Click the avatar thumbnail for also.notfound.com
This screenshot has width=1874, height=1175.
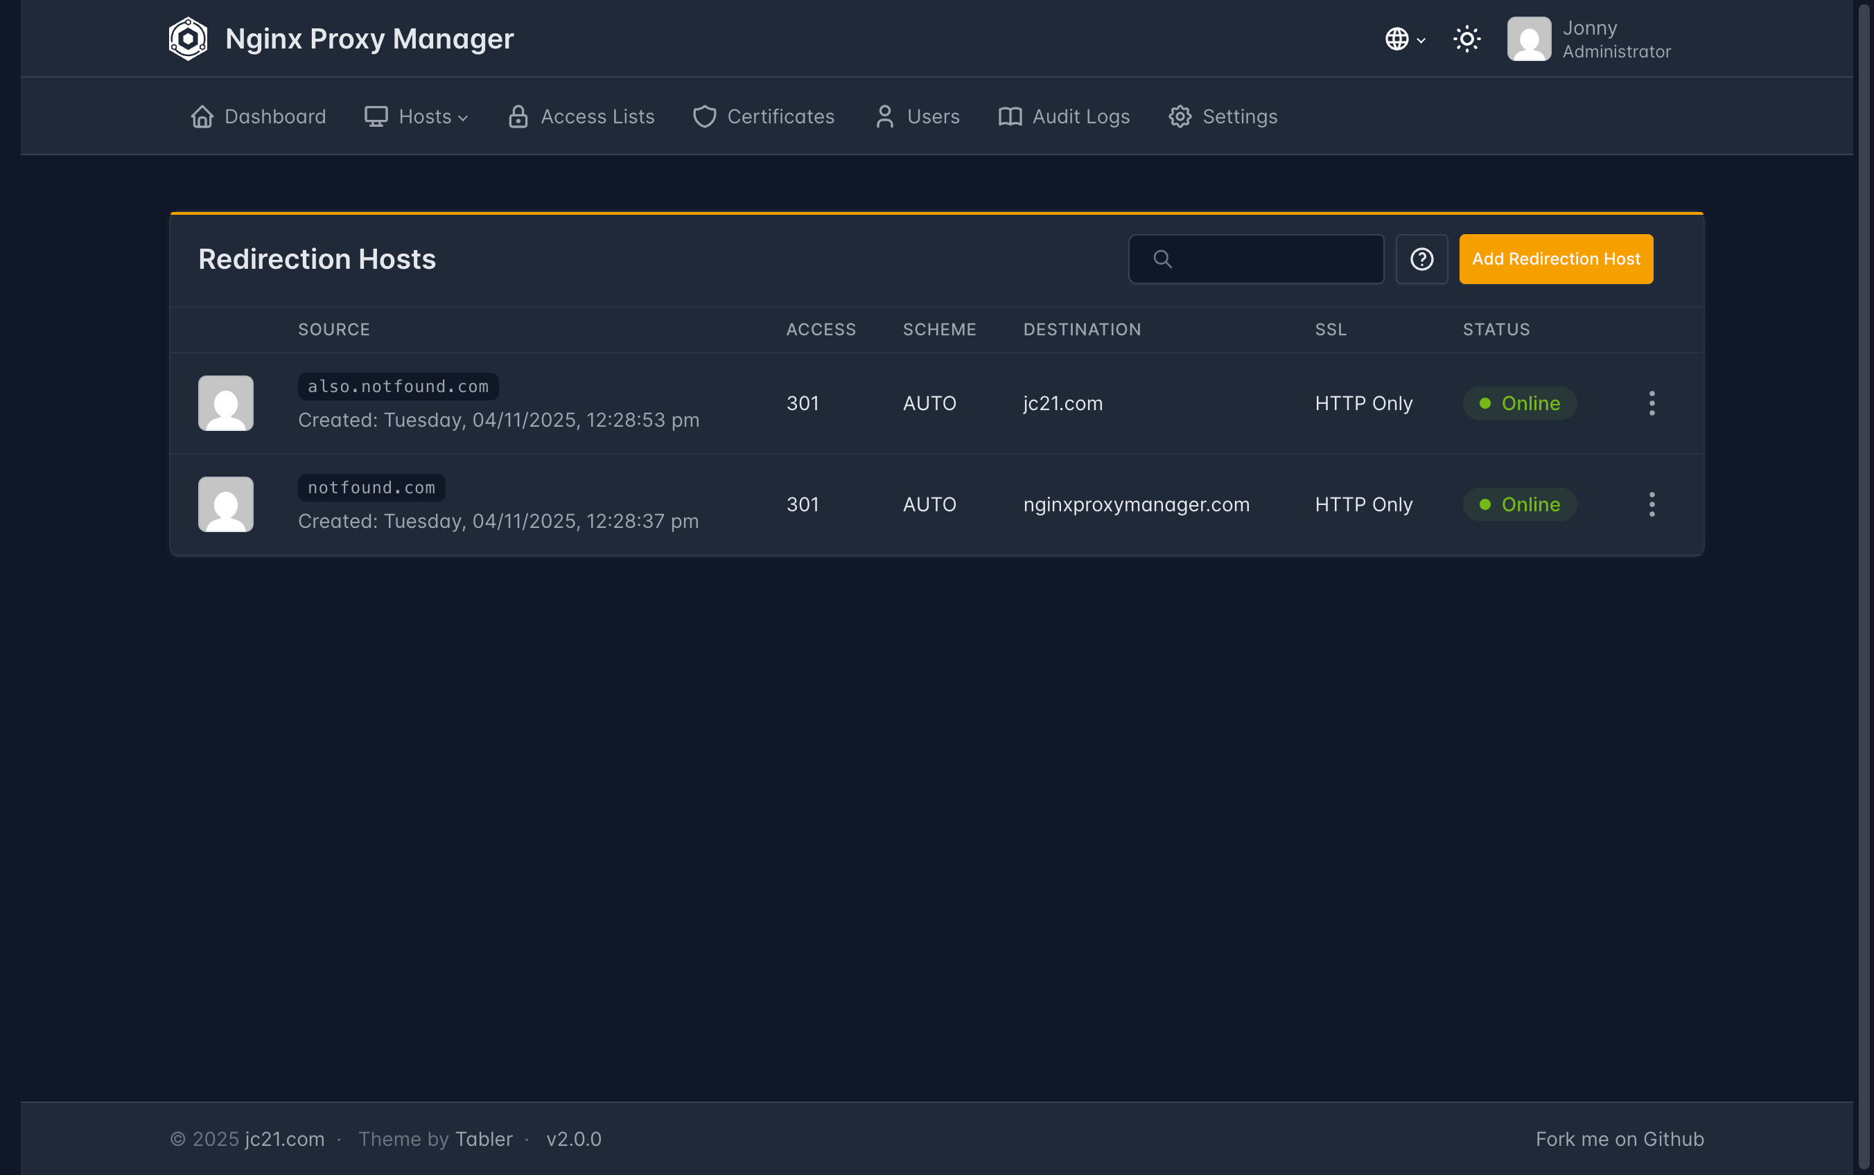(225, 403)
